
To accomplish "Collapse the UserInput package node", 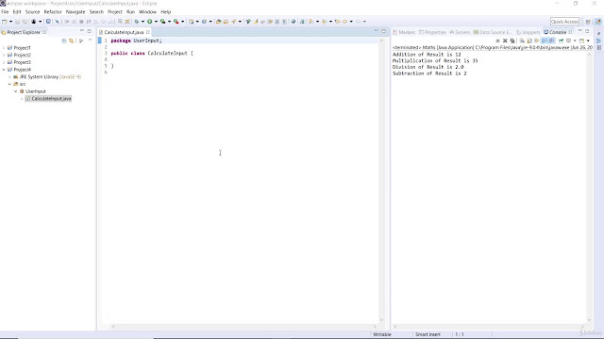I will tap(16, 91).
